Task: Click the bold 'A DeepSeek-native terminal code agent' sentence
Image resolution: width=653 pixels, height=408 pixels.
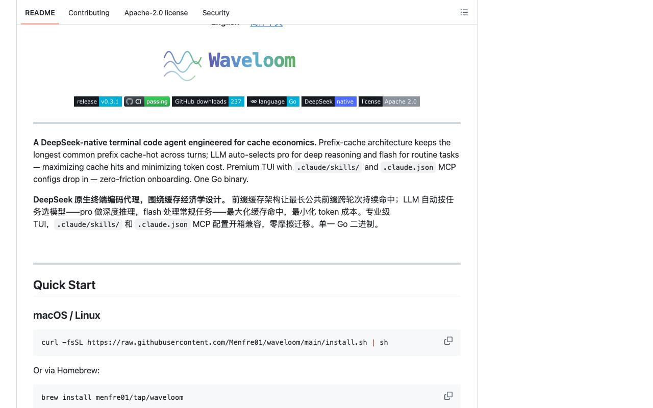Action: (x=175, y=142)
